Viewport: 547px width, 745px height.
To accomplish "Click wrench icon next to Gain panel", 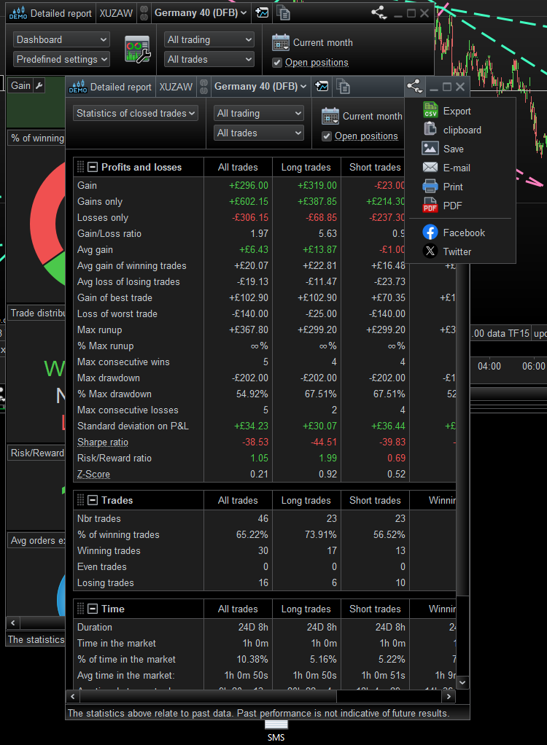I will (x=39, y=85).
